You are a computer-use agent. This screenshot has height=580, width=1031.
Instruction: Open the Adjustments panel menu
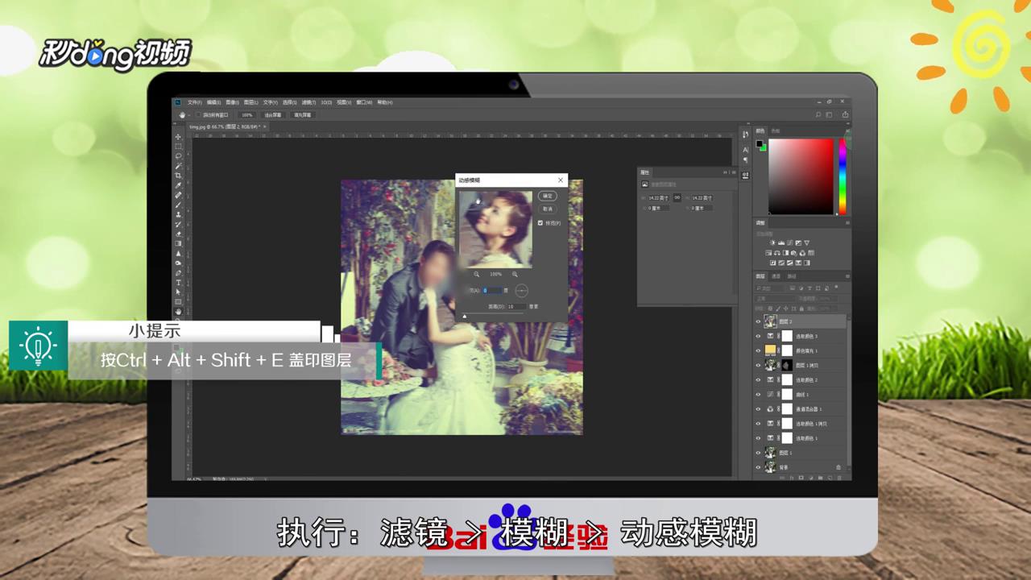(x=847, y=222)
